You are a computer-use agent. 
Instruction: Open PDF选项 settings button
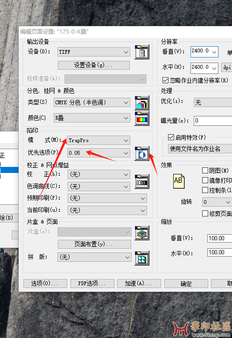tap(92, 283)
